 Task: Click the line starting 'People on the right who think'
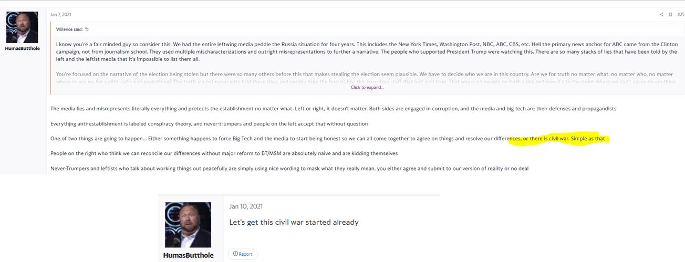pos(224,153)
